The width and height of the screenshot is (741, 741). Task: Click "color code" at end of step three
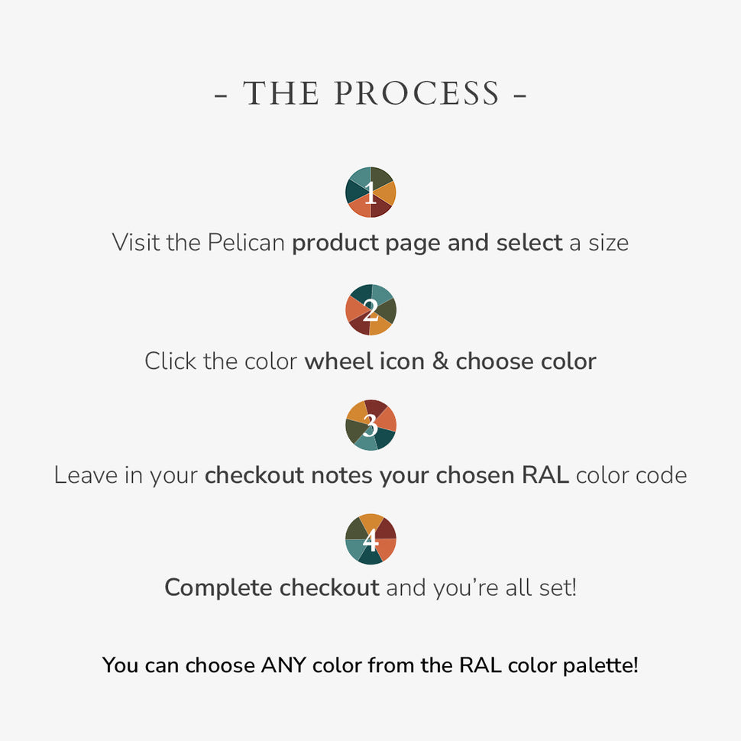631,475
